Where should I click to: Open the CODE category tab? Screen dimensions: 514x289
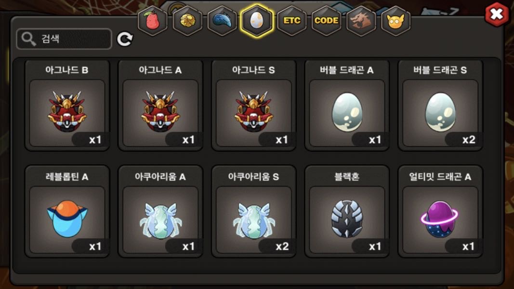click(327, 20)
